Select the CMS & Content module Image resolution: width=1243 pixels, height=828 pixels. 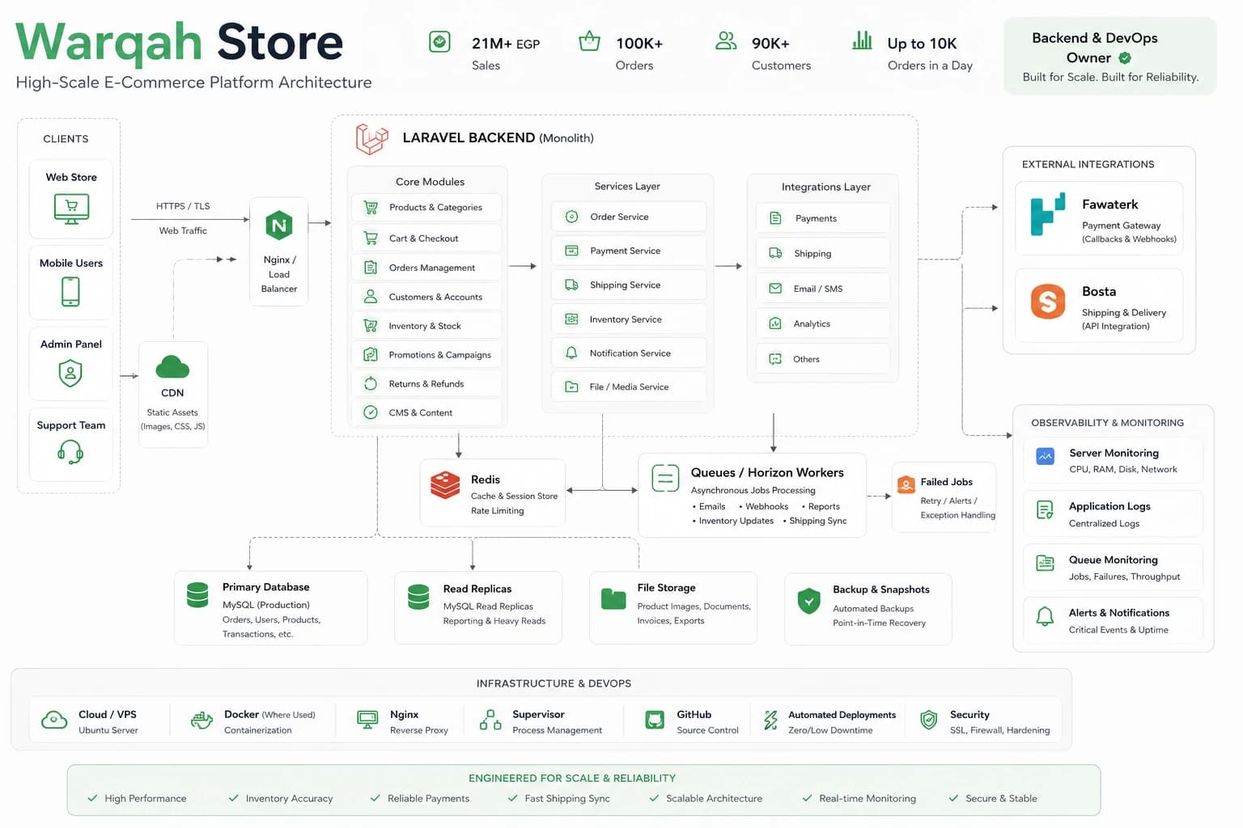(426, 412)
